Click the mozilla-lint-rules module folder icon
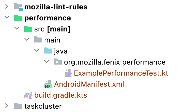The image size is (183, 112). coord(18,7)
